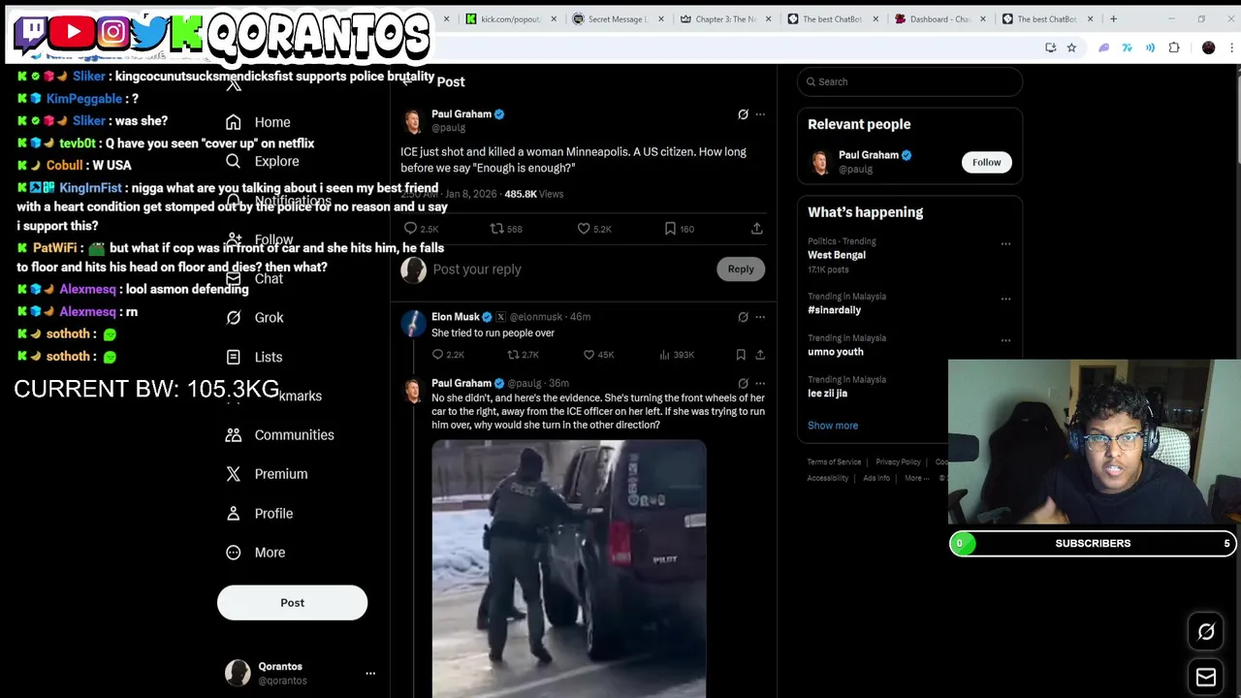Viewport: 1241px width, 698px height.
Task: Click 'Show more' under What's happening
Action: (833, 426)
